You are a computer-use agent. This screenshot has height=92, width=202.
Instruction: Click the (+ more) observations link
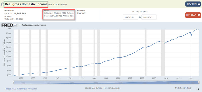pos(8,16)
